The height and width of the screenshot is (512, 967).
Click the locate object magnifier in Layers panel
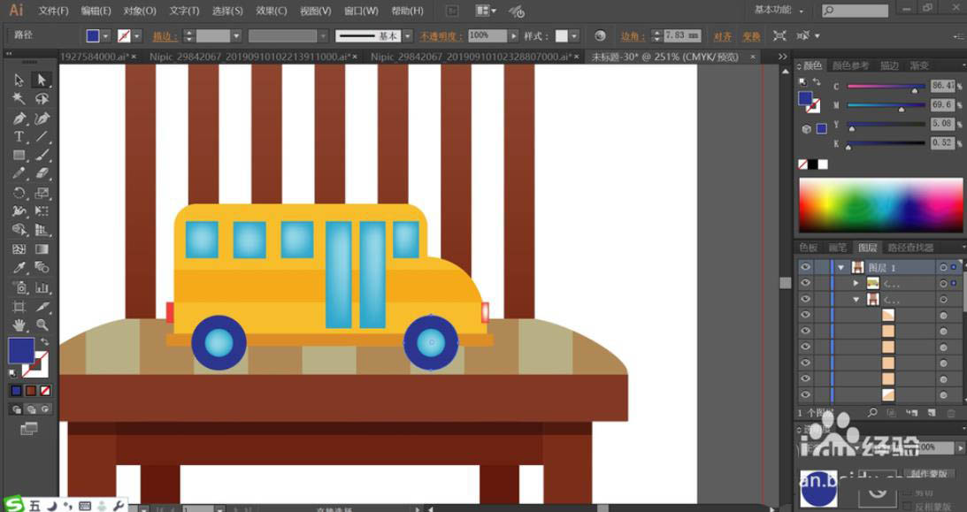coord(872,413)
